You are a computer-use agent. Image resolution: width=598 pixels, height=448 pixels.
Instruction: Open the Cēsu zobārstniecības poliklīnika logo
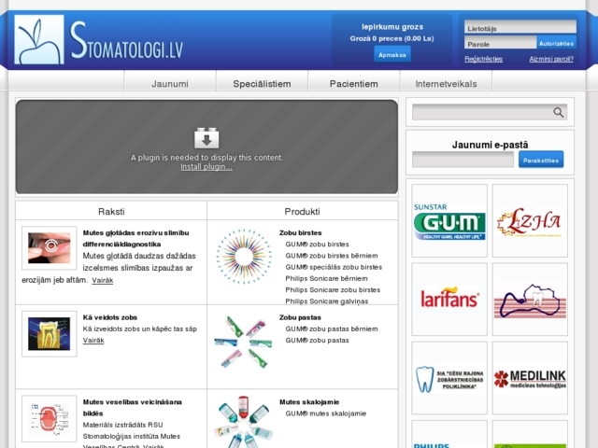(x=449, y=377)
